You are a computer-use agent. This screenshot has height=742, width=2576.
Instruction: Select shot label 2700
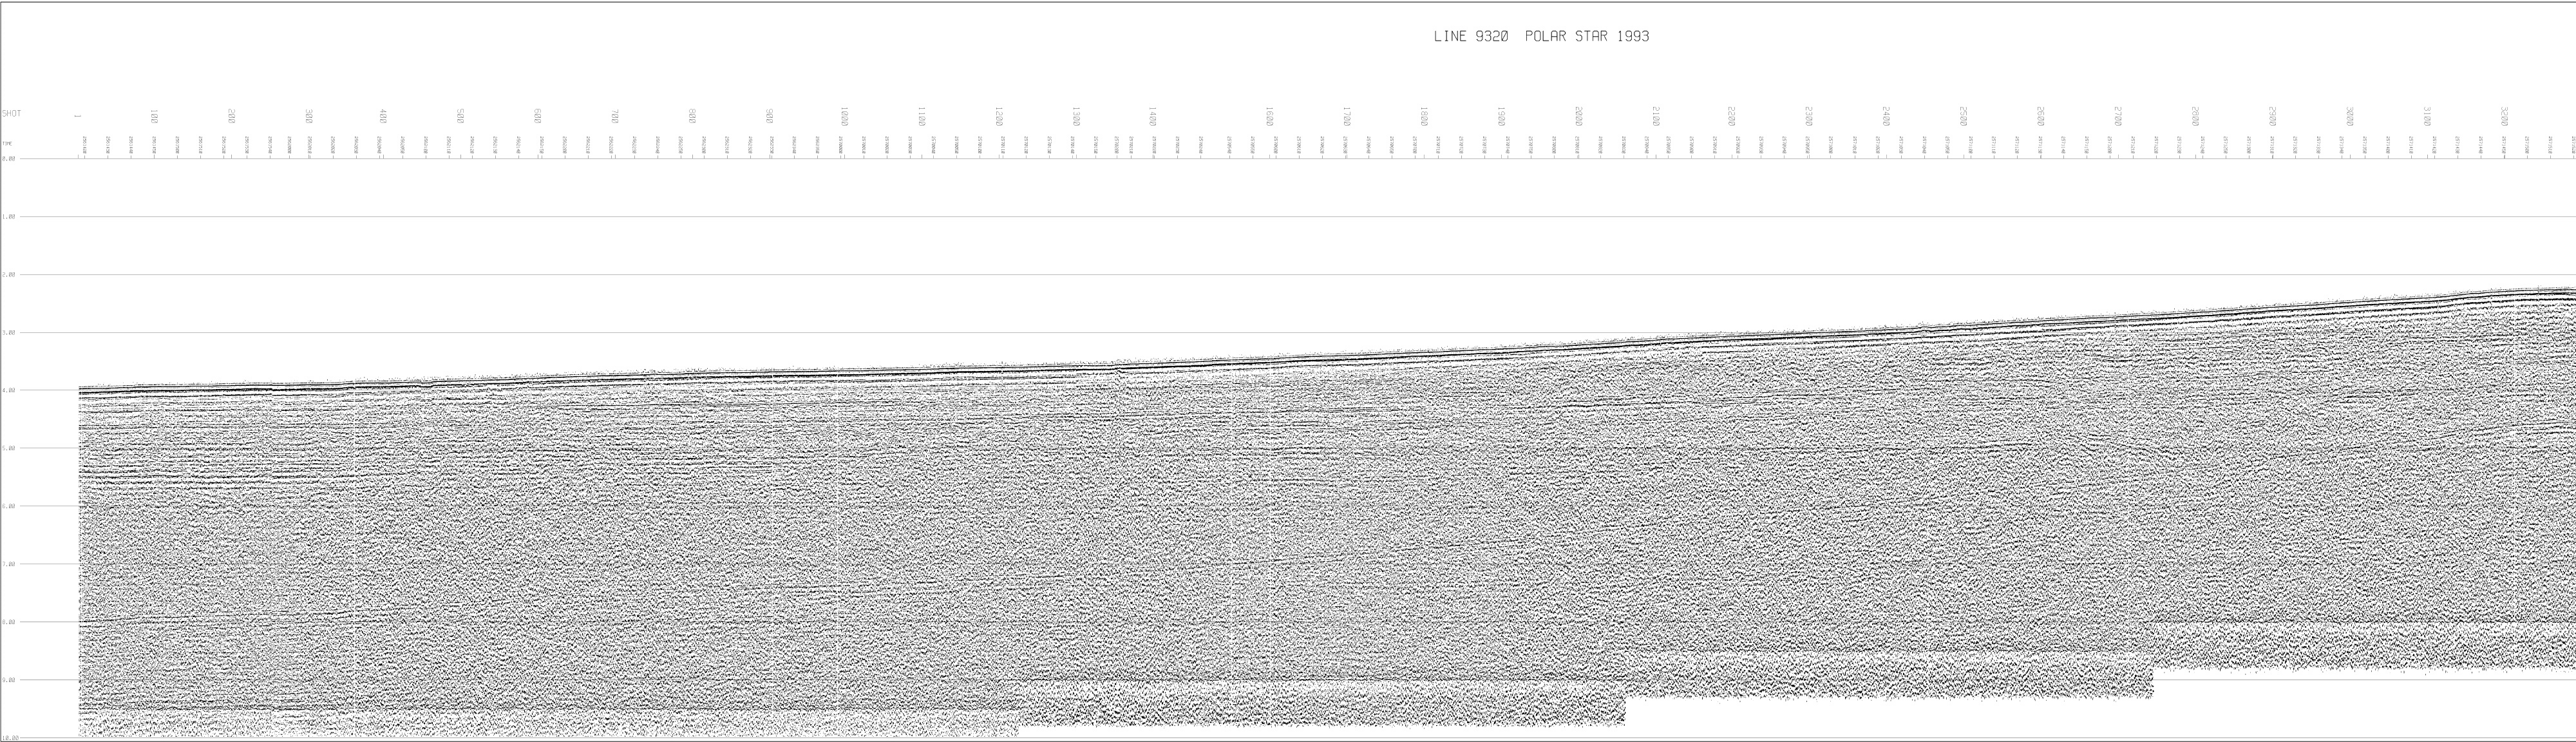click(x=2118, y=116)
